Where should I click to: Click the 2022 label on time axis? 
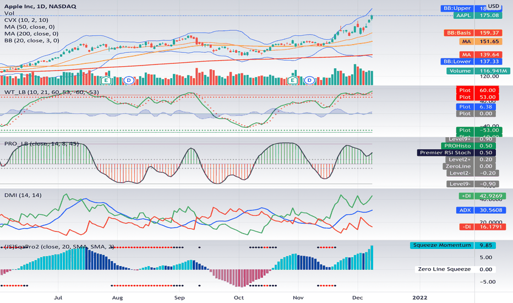420,297
